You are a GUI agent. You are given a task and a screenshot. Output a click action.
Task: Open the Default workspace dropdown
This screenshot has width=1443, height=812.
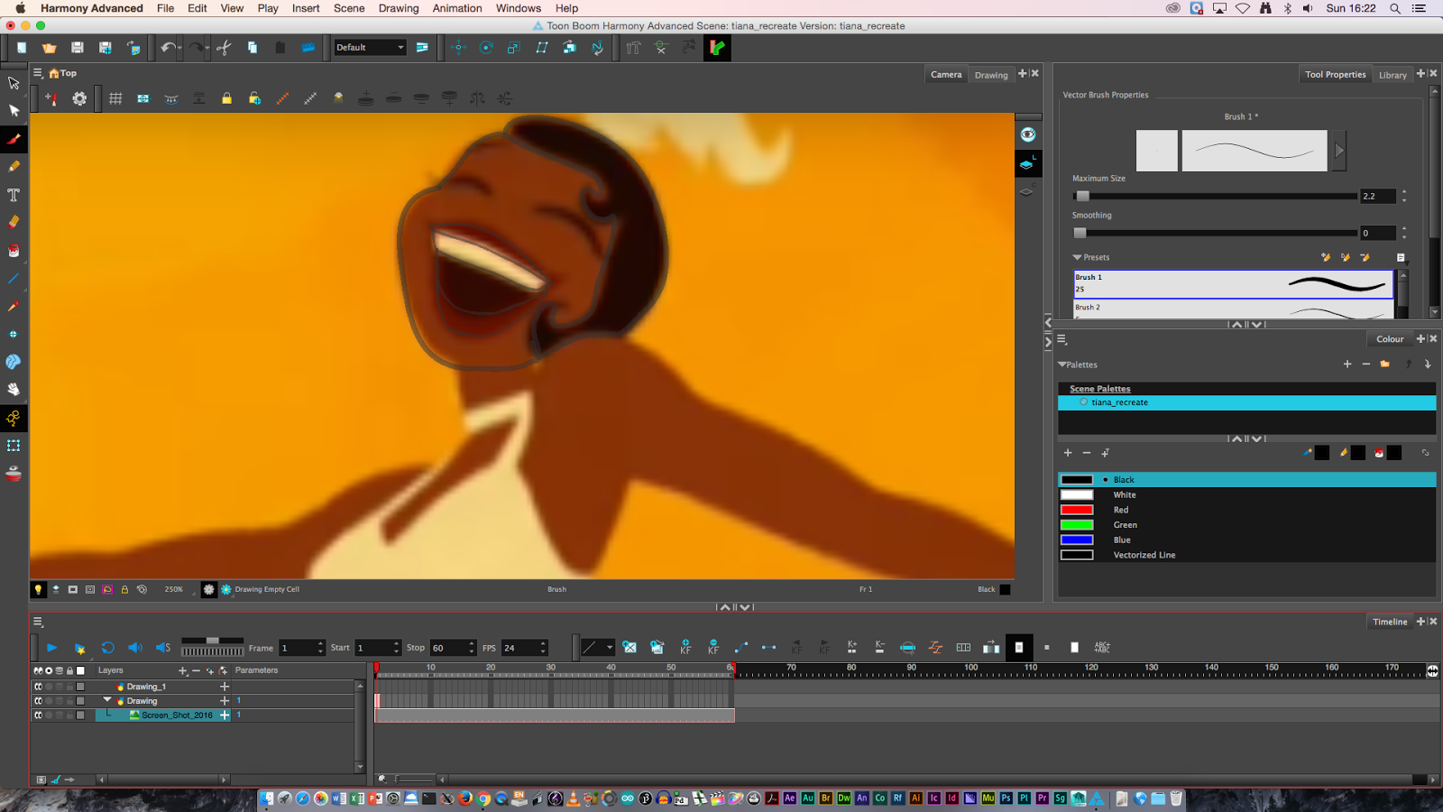[x=371, y=48]
